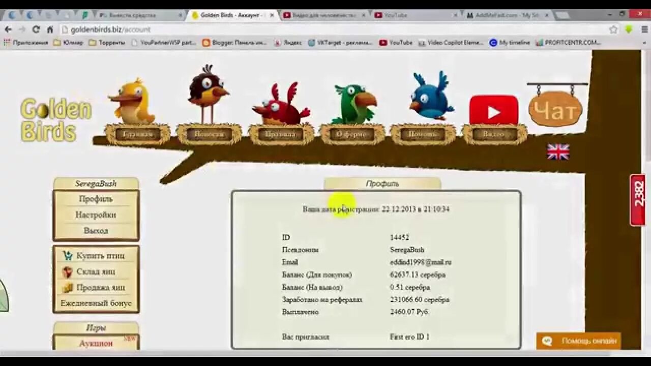Click the red YouTube play icon
The height and width of the screenshot is (366, 651).
493,110
